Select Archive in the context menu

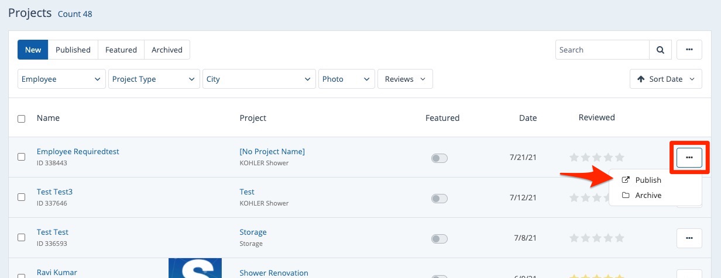pos(648,195)
